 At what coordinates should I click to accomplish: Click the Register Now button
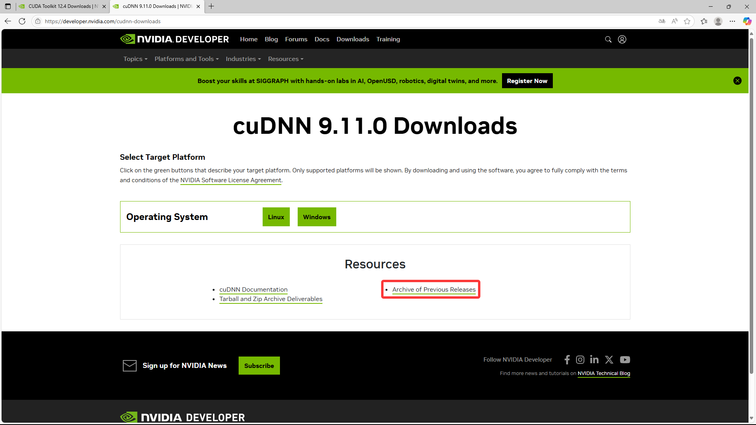pyautogui.click(x=527, y=81)
